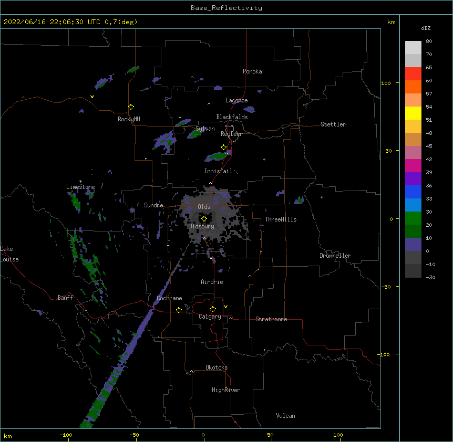
Task: Click the Vulcan label
Action: pos(285,416)
